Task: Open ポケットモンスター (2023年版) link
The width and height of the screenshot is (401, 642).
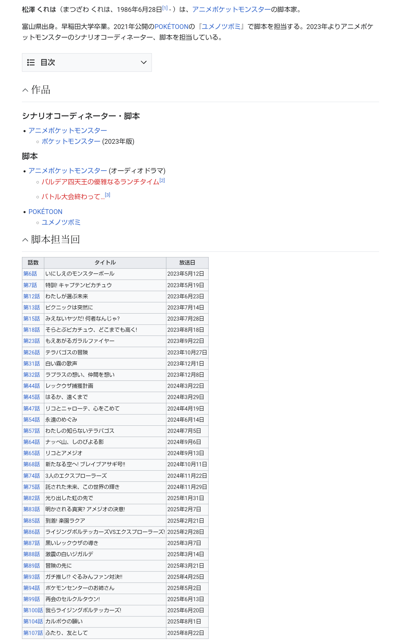Action: [x=71, y=142]
